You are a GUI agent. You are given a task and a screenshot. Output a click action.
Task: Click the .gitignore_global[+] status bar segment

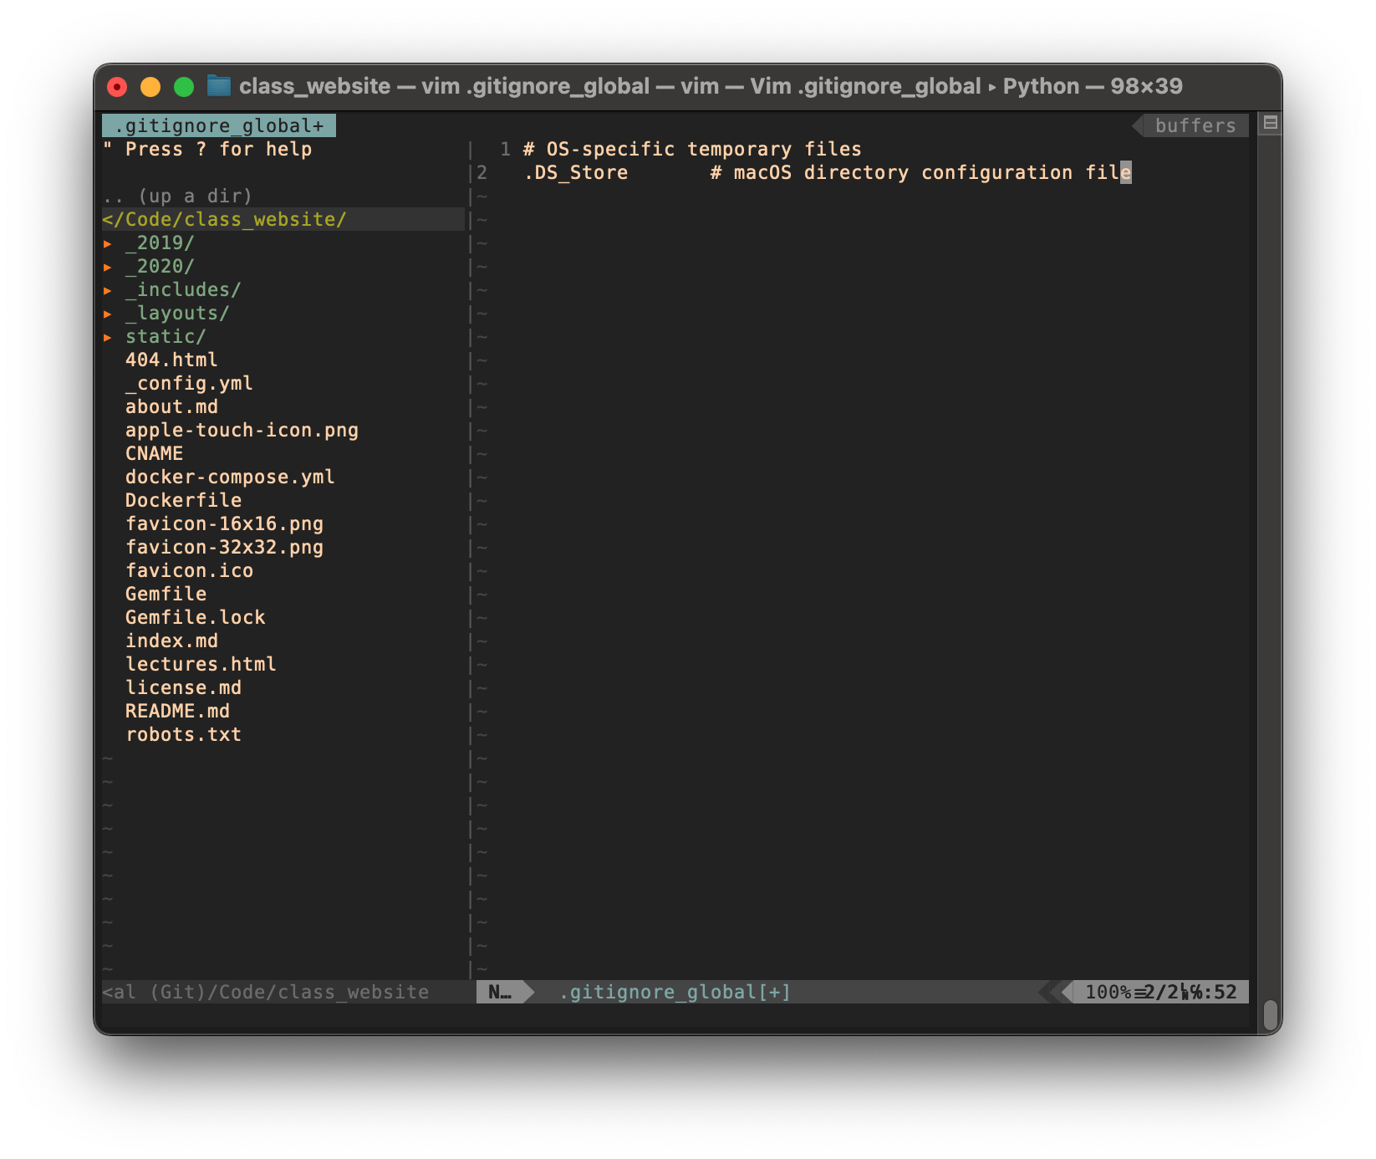click(674, 992)
